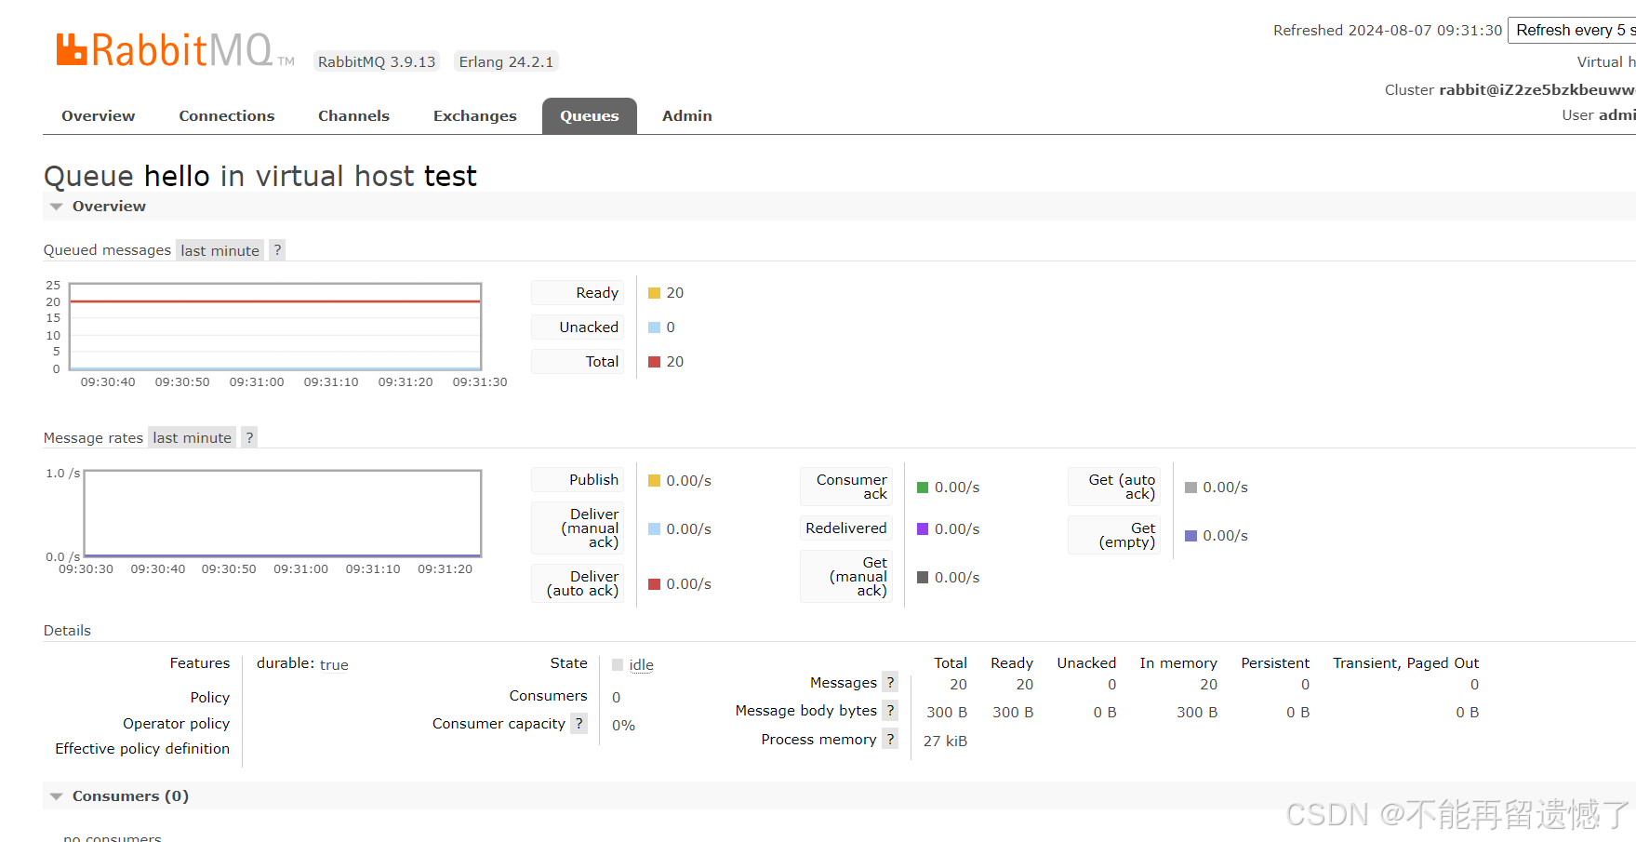Click the light blue Unacked swatch

[x=654, y=327]
